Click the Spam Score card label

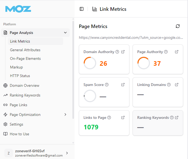[x=93, y=85]
